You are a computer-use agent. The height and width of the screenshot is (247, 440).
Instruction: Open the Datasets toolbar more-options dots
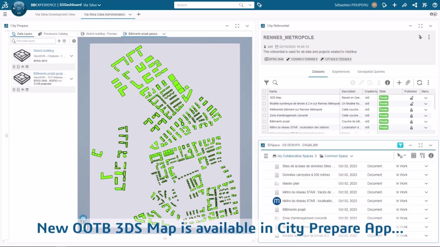(x=429, y=82)
